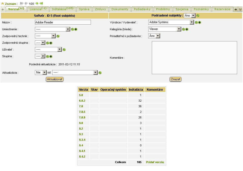The height and width of the screenshot is (171, 243).
Task: Click search icon next to Užívateľ
Action: point(64,50)
